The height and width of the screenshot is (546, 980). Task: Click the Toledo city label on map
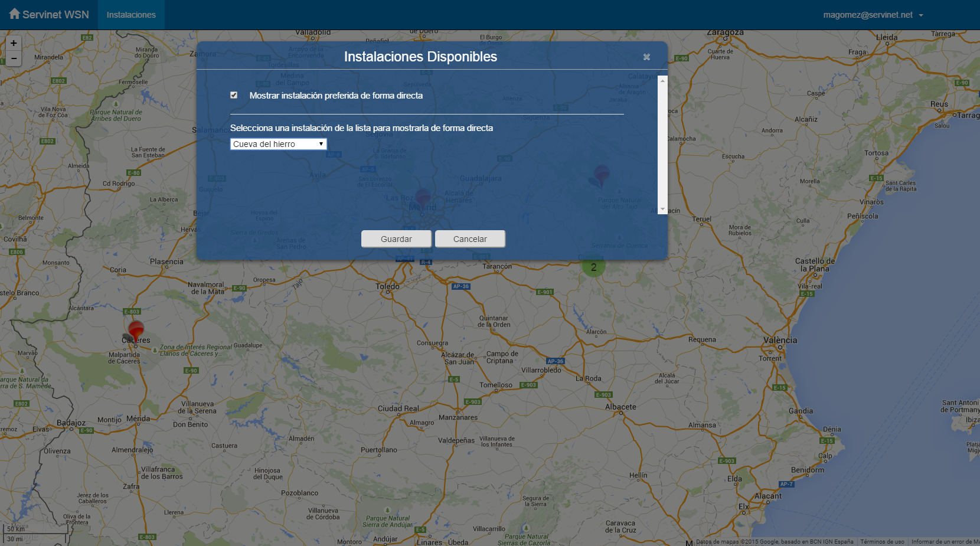[x=387, y=286]
